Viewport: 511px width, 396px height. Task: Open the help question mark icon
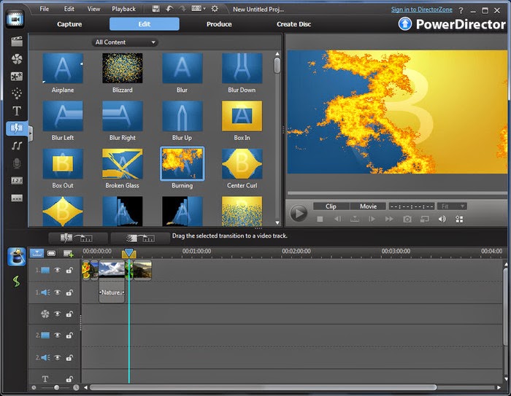(x=461, y=10)
